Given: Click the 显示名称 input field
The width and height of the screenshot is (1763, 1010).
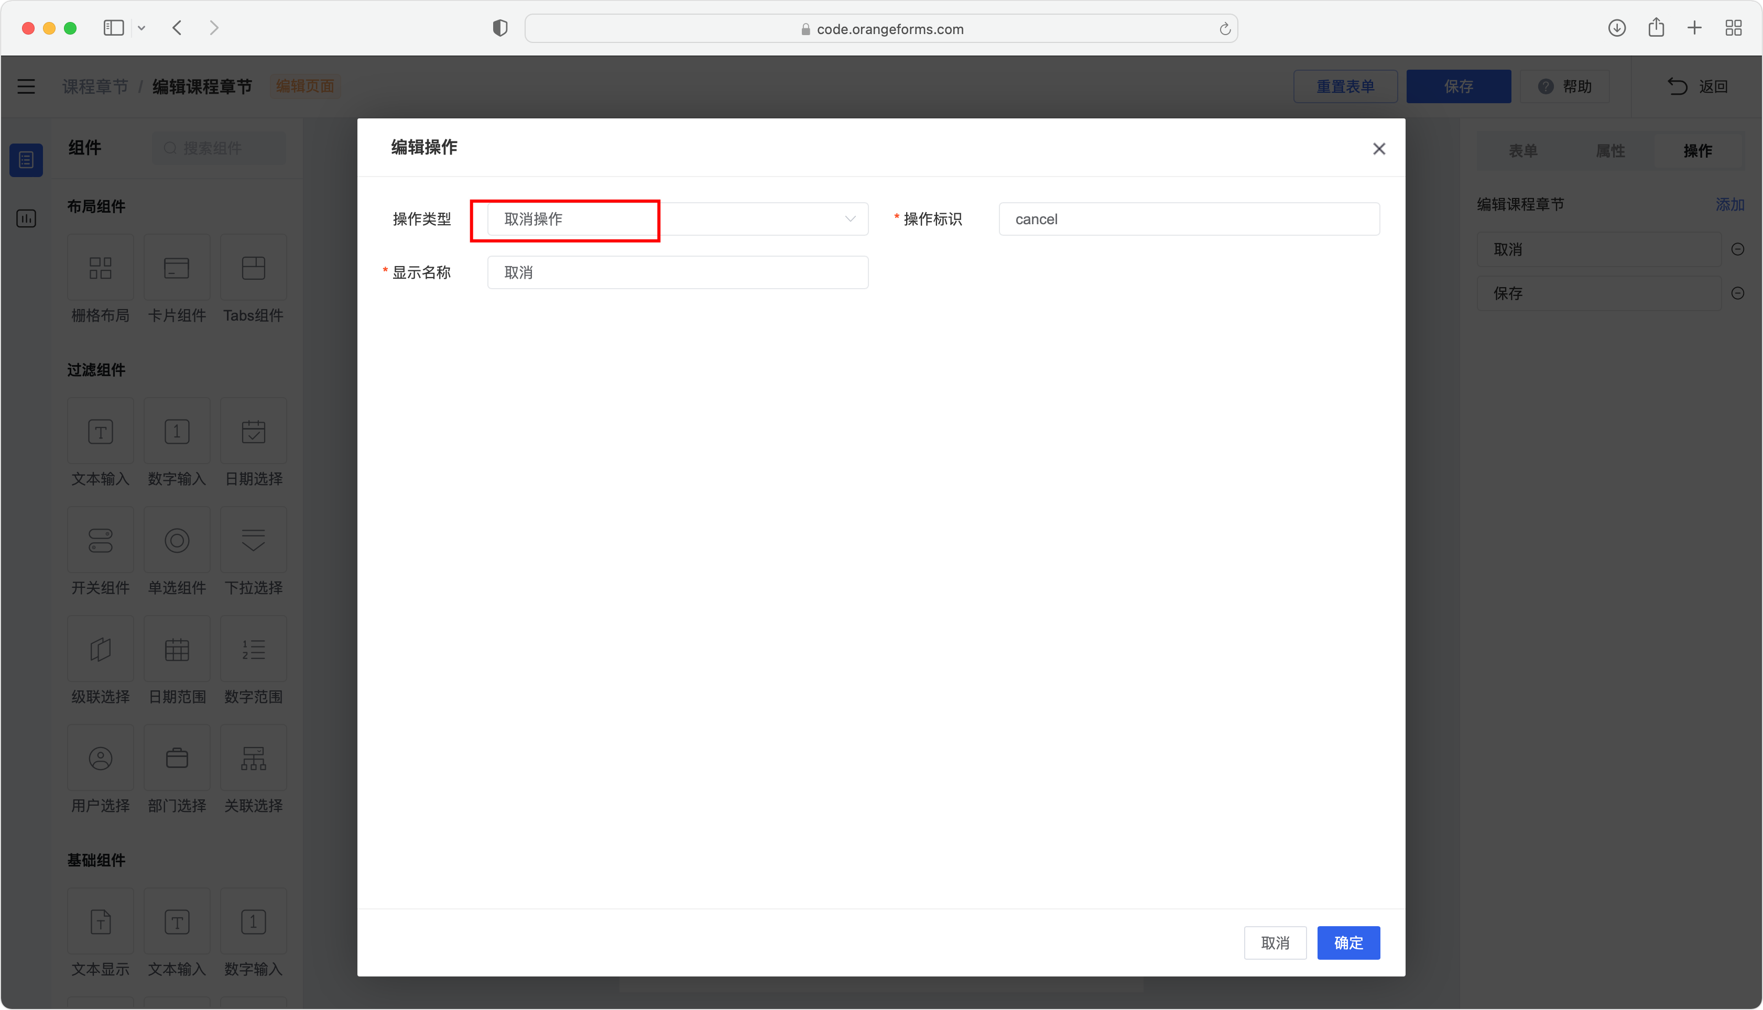Looking at the screenshot, I should coord(678,272).
